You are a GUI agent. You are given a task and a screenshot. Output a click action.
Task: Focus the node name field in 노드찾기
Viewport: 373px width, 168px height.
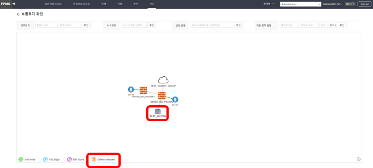pos(134,25)
